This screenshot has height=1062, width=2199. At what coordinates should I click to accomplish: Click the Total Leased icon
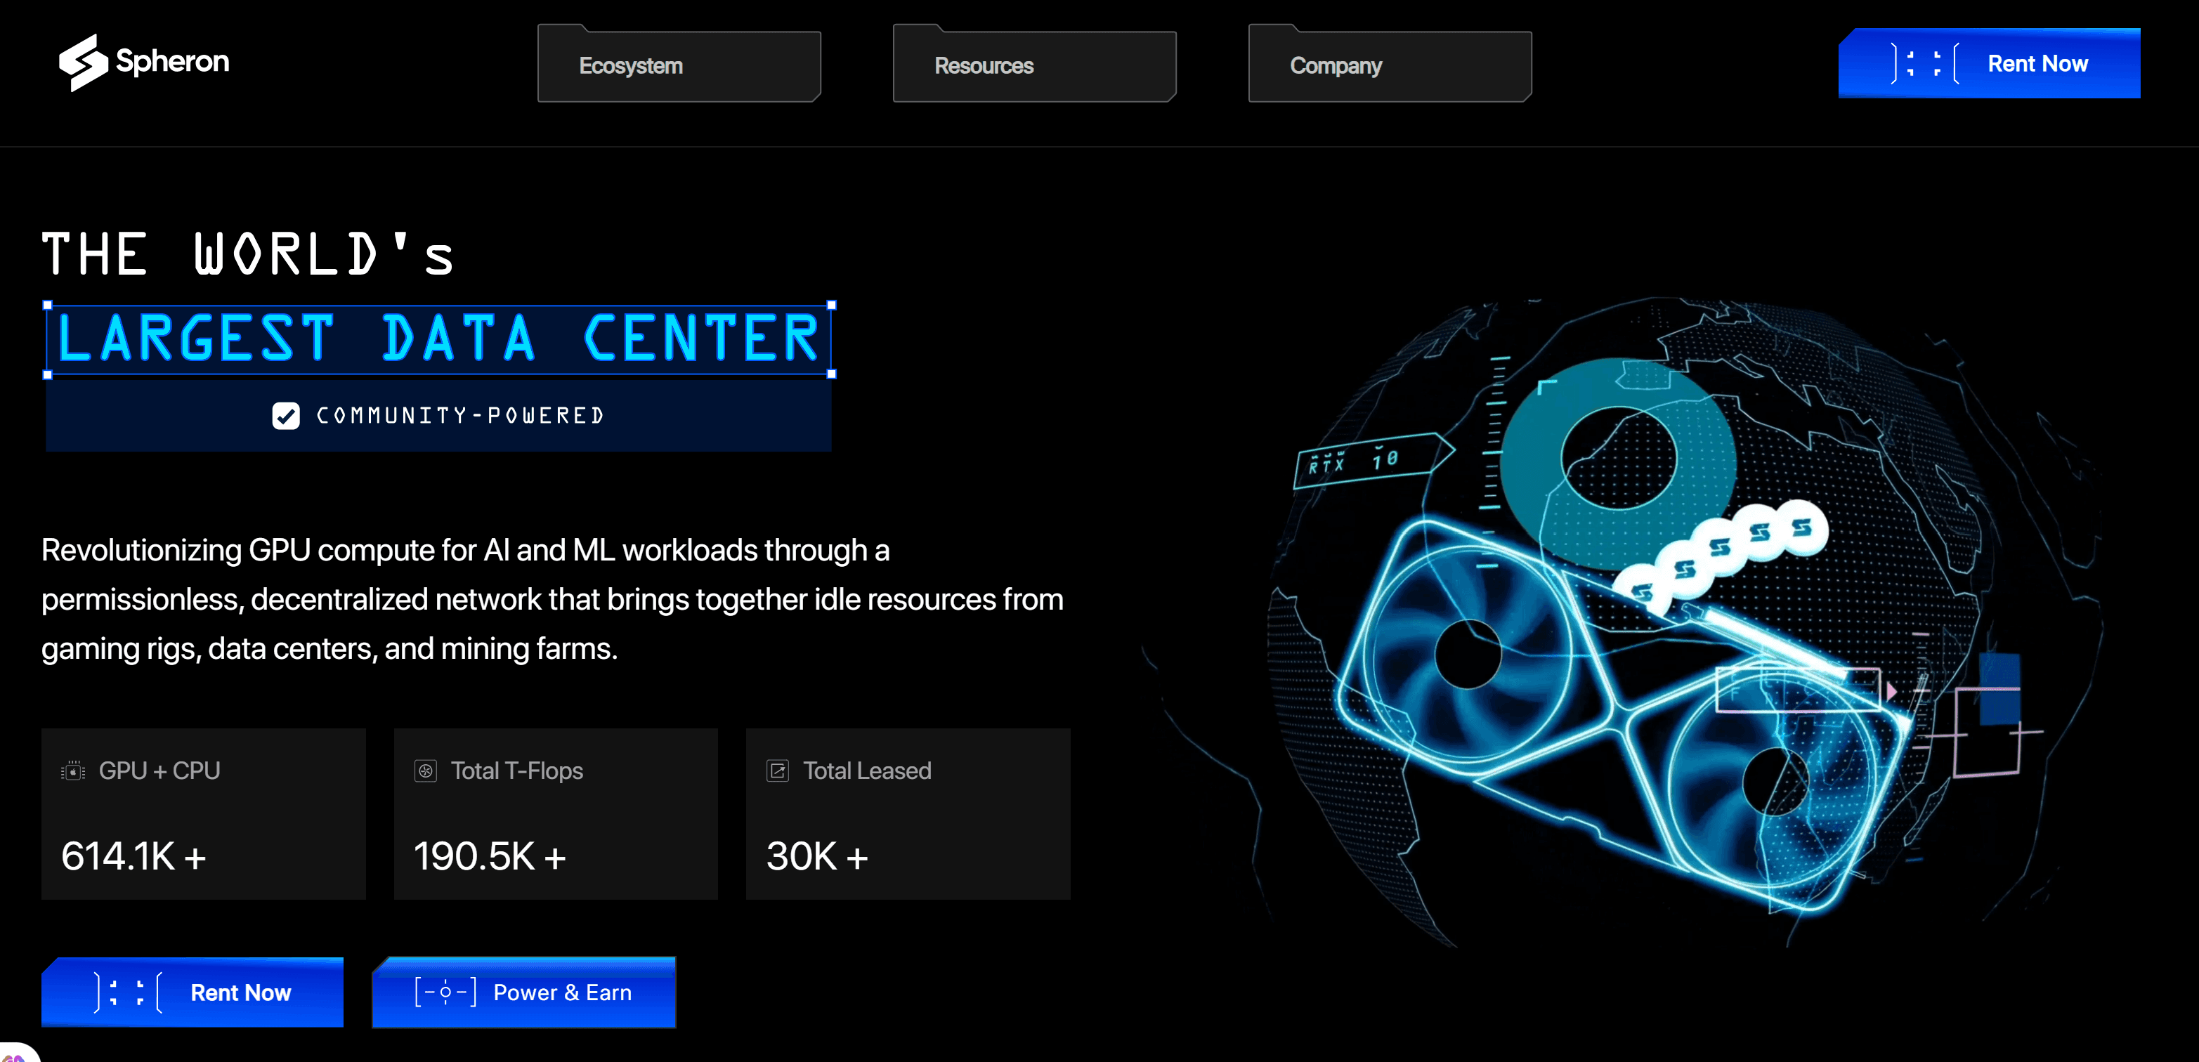click(777, 771)
